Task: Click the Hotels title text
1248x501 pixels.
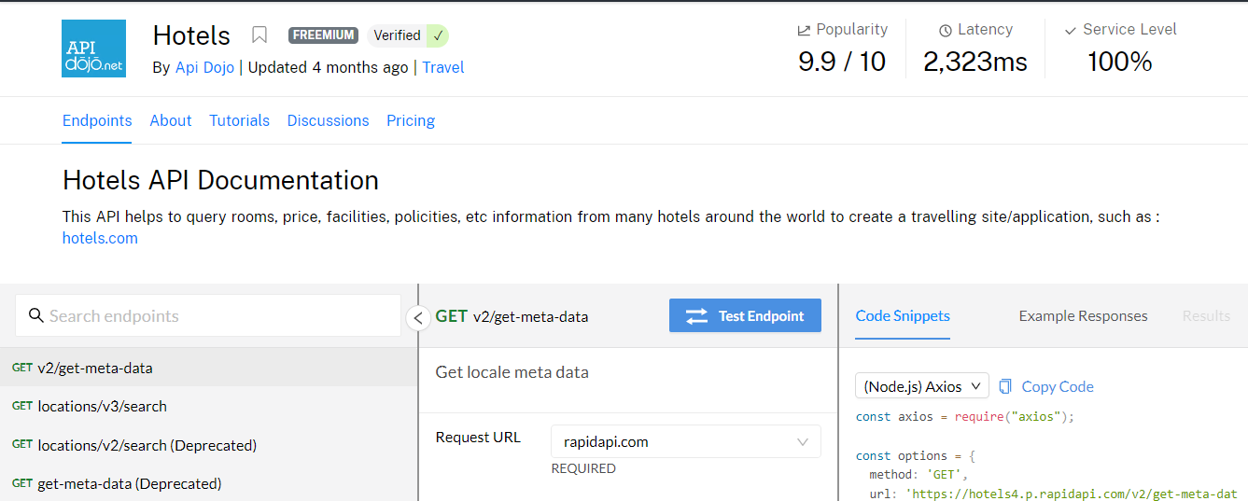Action: (191, 35)
